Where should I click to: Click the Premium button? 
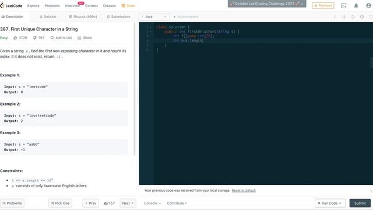coord(323,5)
